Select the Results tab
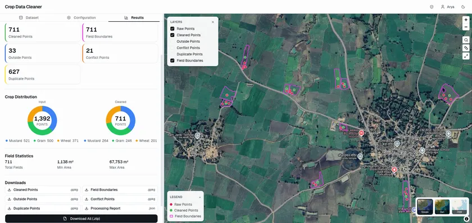Image resolution: width=472 pixels, height=223 pixels. click(x=134, y=18)
